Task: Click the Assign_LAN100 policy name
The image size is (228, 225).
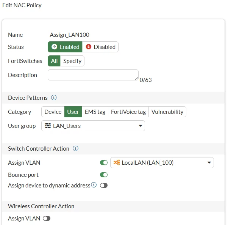Action: coord(70,35)
